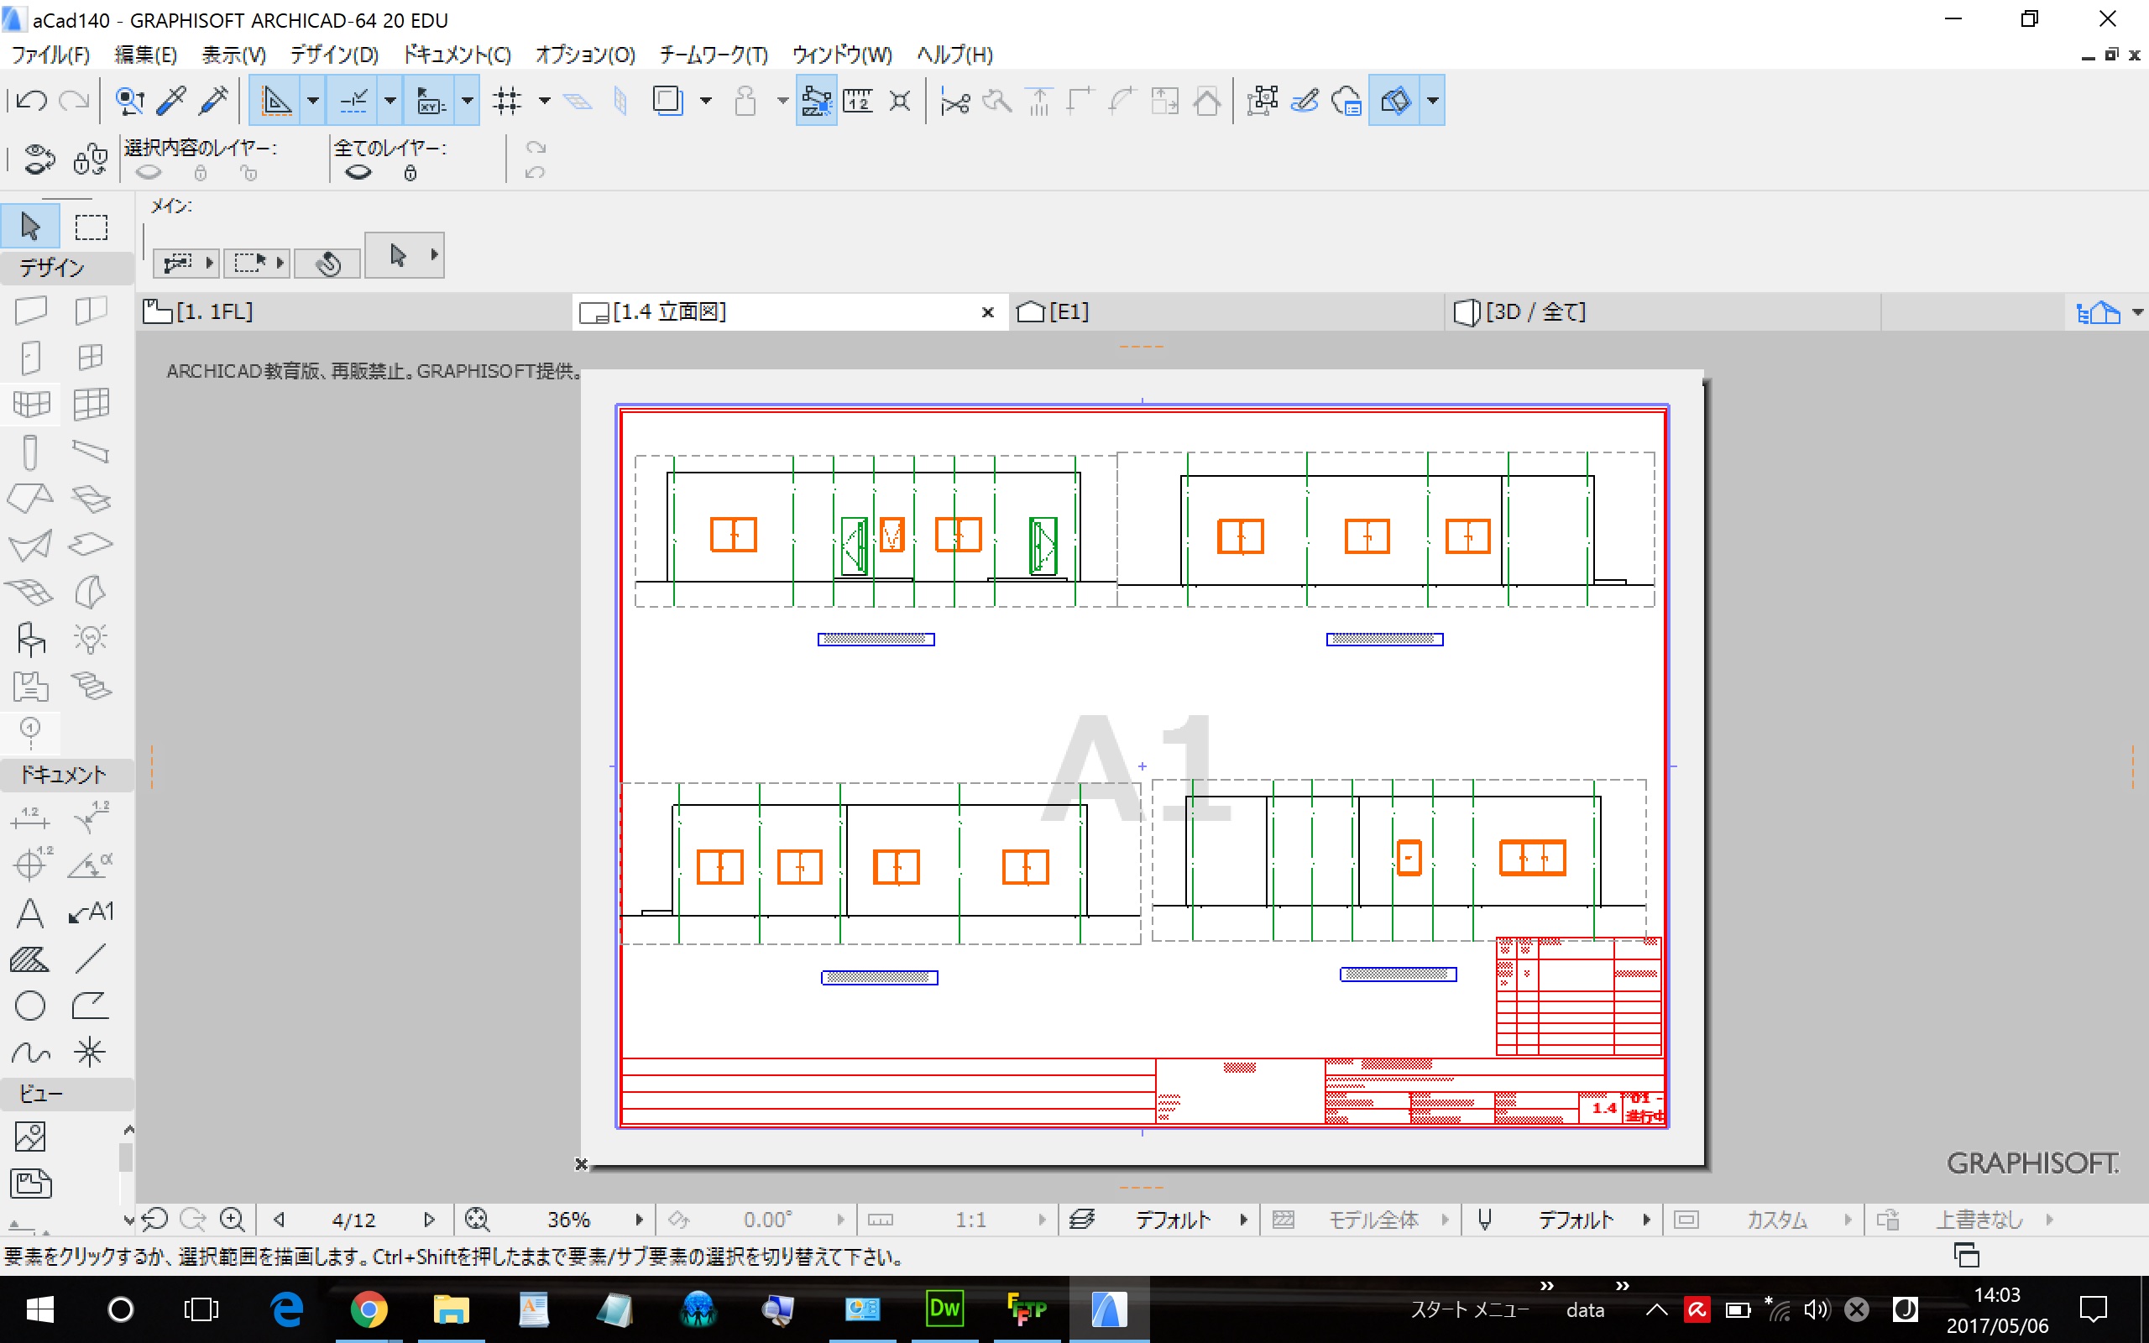The width and height of the screenshot is (2149, 1343).
Task: Click the Trim scissors icon
Action: 954,102
